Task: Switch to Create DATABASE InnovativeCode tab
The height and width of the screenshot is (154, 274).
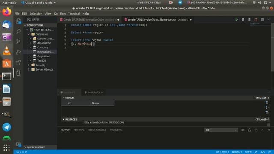Action: (89, 20)
